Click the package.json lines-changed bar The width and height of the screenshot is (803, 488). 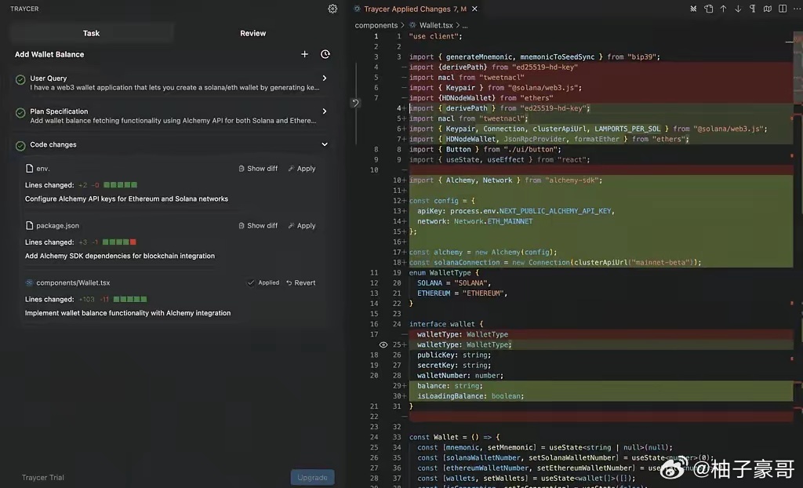[119, 242]
